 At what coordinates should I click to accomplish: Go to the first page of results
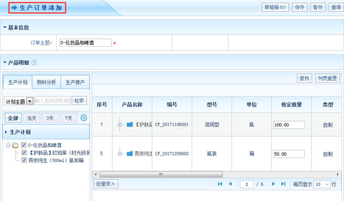[x=220, y=184]
